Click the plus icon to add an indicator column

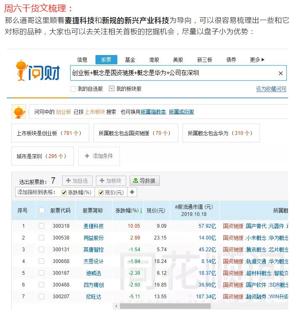tap(132, 192)
